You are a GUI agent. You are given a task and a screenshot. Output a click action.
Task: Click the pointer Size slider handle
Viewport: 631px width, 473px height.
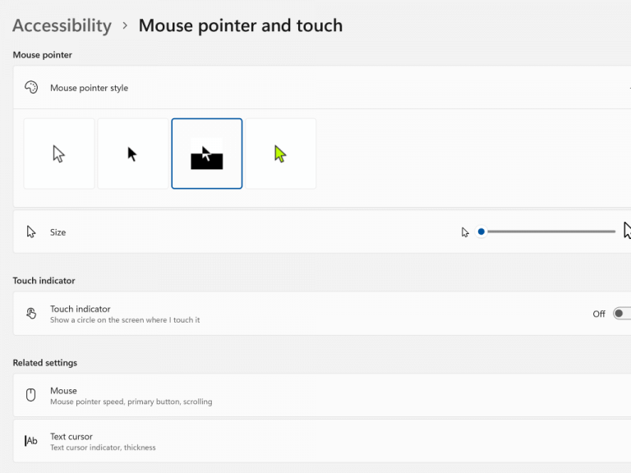[x=481, y=232]
